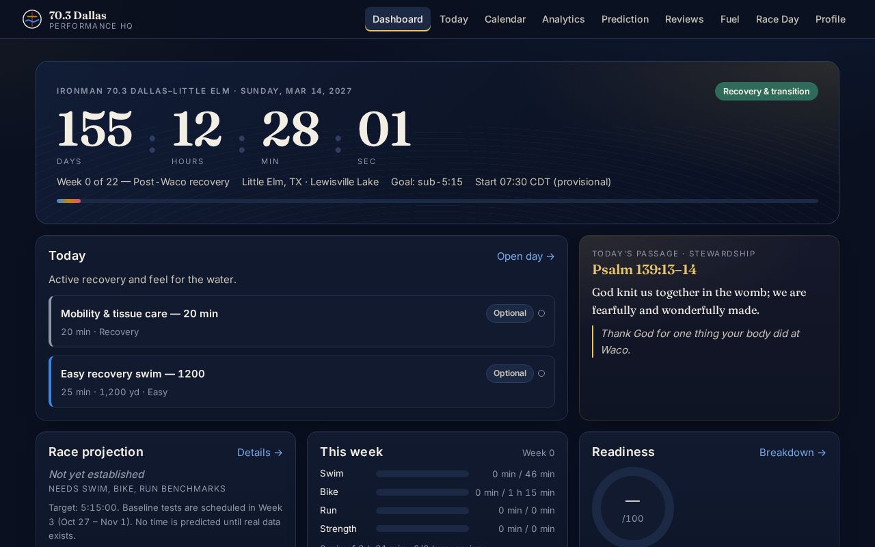This screenshot has width=875, height=547.
Task: Click Week 0 of 22 — Post-Waco recovery
Action: pyautogui.click(x=143, y=182)
